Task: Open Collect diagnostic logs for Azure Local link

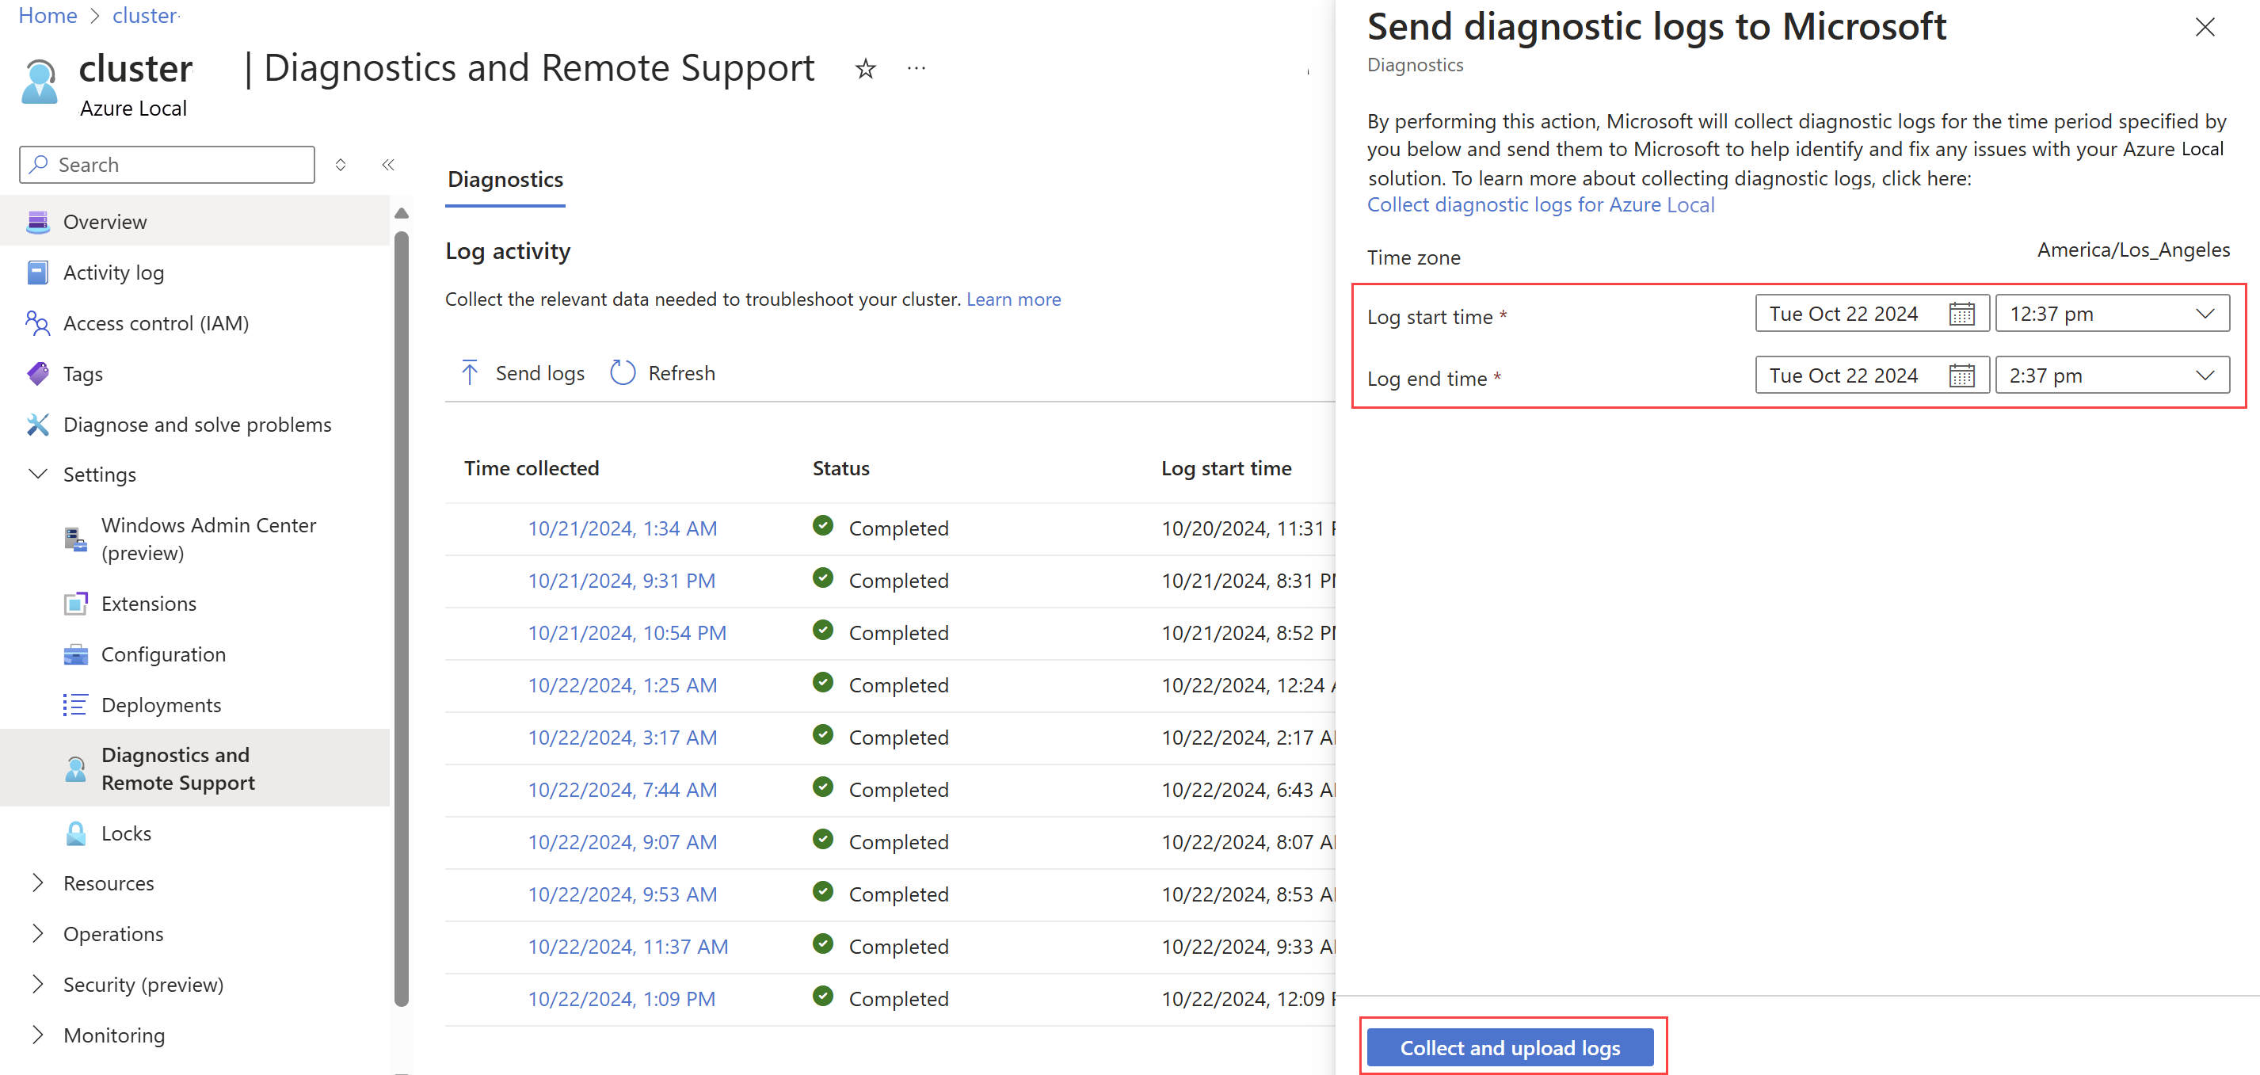Action: (1540, 205)
